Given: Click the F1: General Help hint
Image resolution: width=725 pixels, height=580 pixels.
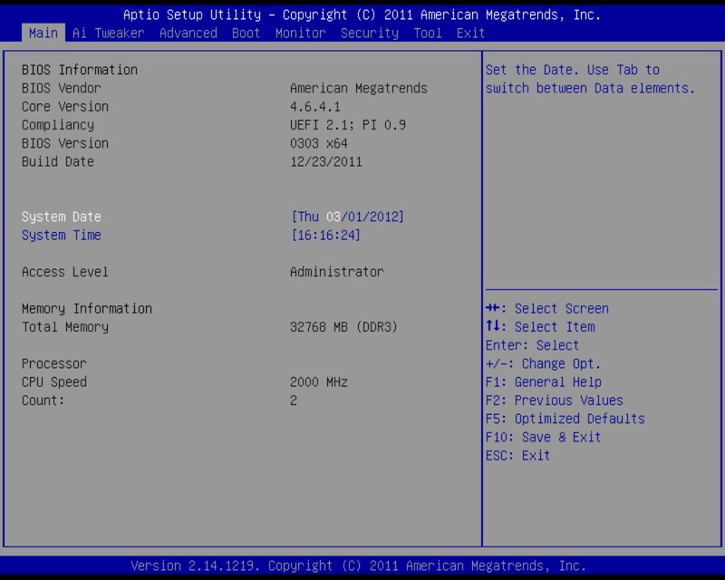Looking at the screenshot, I should click(543, 382).
